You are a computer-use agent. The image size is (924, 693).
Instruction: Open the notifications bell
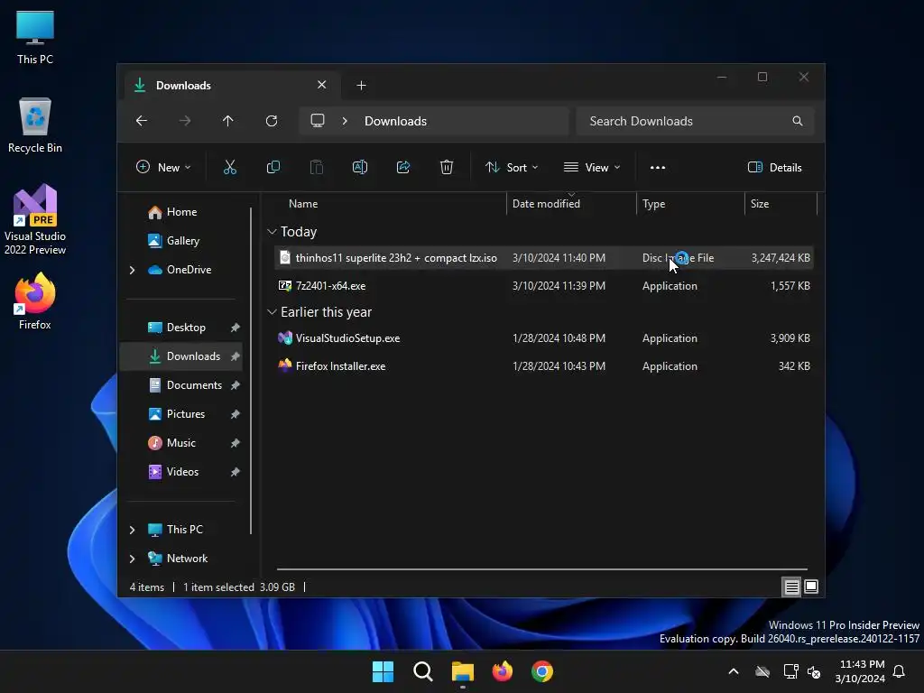pos(900,671)
